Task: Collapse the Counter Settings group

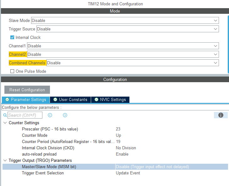Action: click(5, 123)
